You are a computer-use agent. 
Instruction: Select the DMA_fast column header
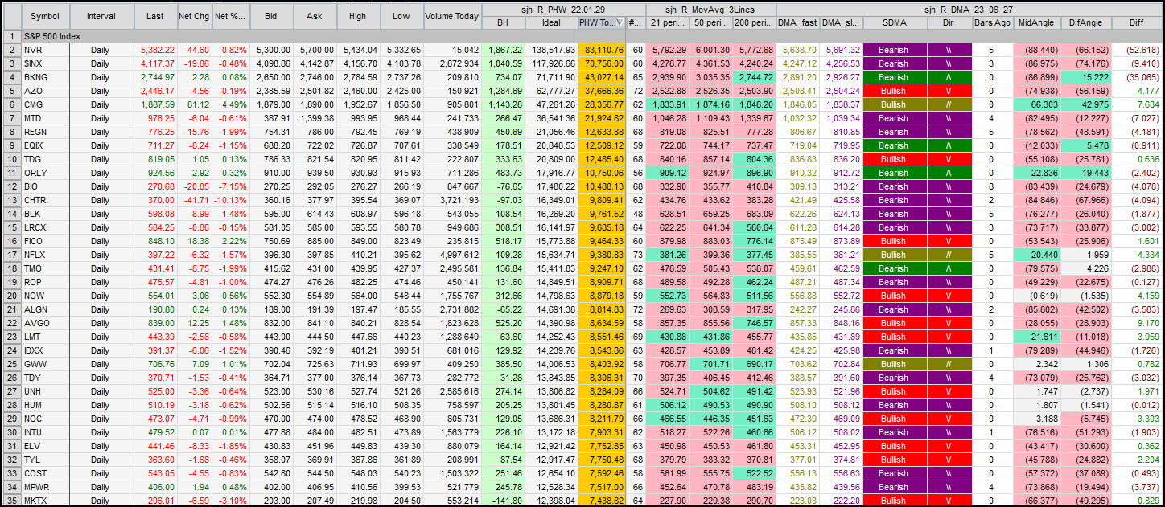click(798, 23)
